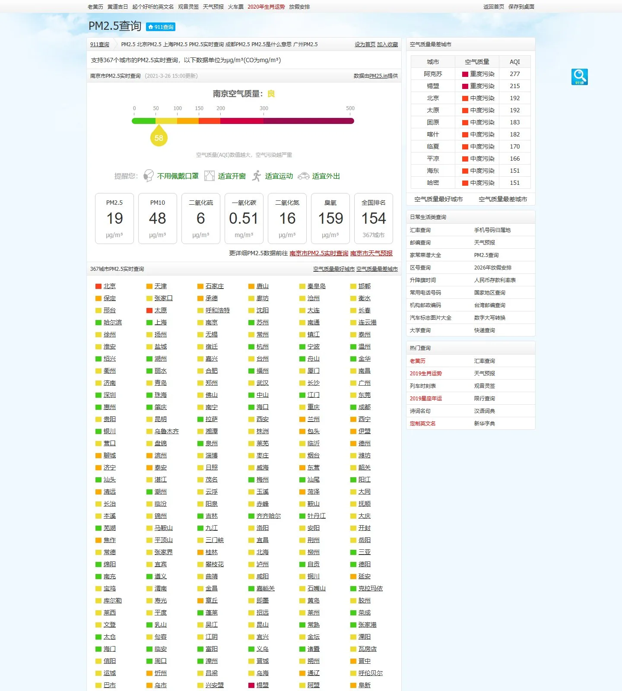Viewport: 622px width, 691px height.
Task: Select 杭州 in the city list
Action: coord(263,347)
